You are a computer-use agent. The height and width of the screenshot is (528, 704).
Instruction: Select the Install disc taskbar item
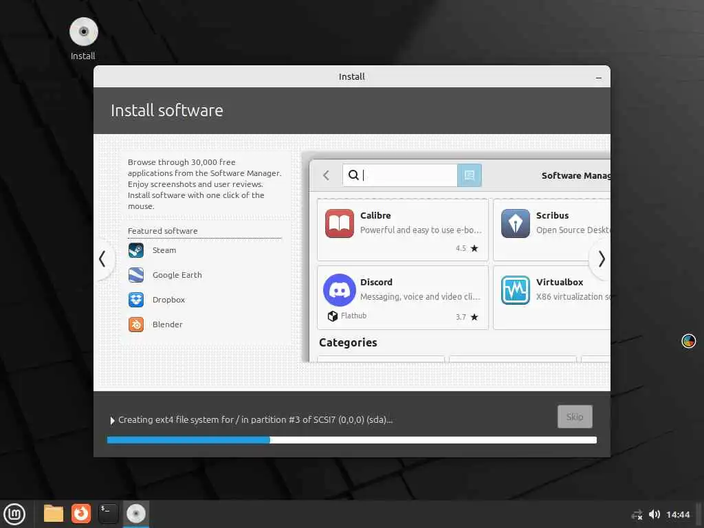136,514
